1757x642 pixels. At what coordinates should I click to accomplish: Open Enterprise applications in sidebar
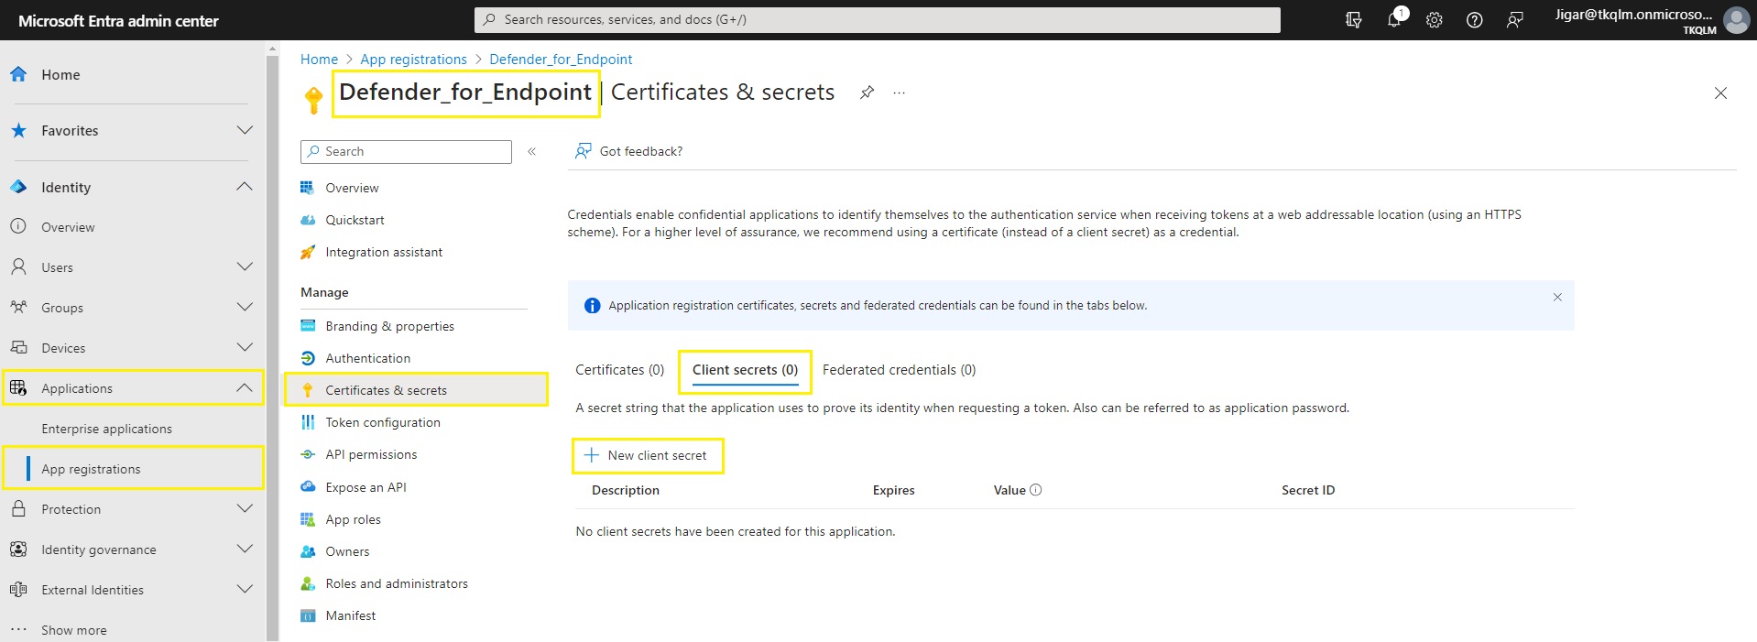pos(106,429)
